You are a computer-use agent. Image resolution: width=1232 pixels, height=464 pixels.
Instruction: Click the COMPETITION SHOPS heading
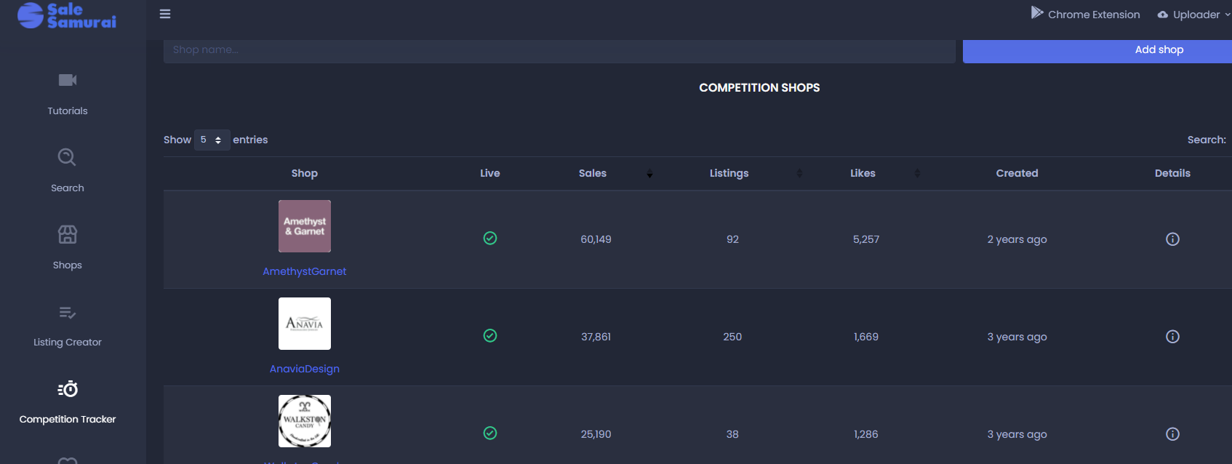point(759,87)
